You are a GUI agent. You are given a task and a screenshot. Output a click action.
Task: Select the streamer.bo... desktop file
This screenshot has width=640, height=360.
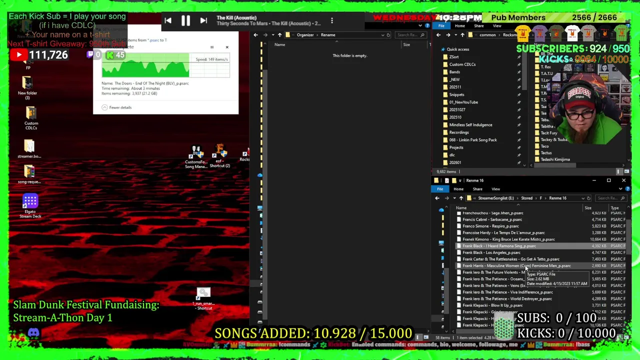pyautogui.click(x=29, y=149)
